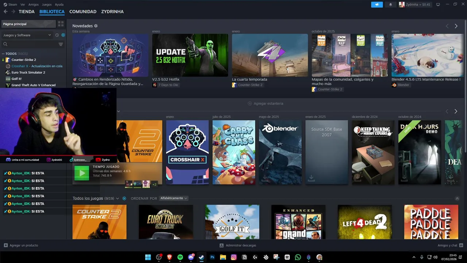The width and height of the screenshot is (467, 263).
Task: Open the Ver menu
Action: pos(23,4)
